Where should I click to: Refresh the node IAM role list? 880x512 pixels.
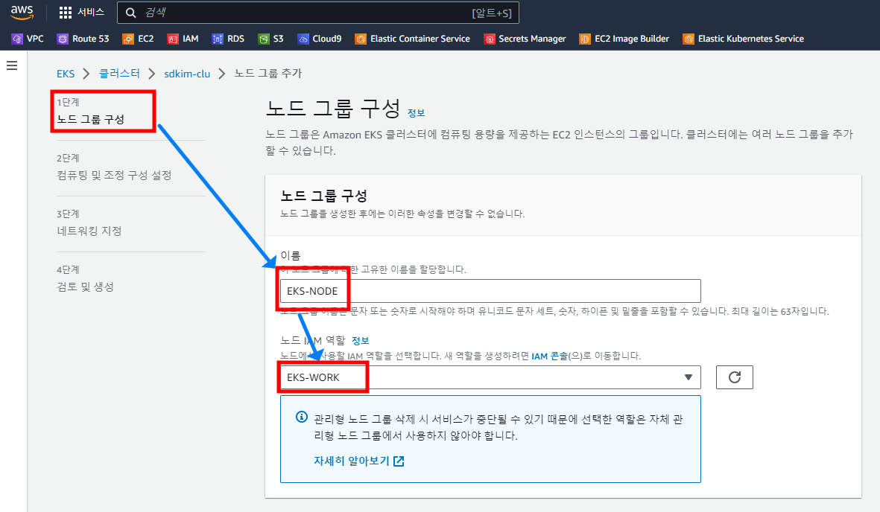[x=734, y=377]
